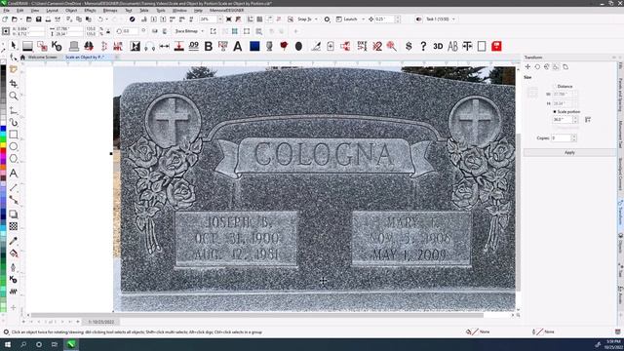Select Rotate tab in Transform docker

[537, 67]
